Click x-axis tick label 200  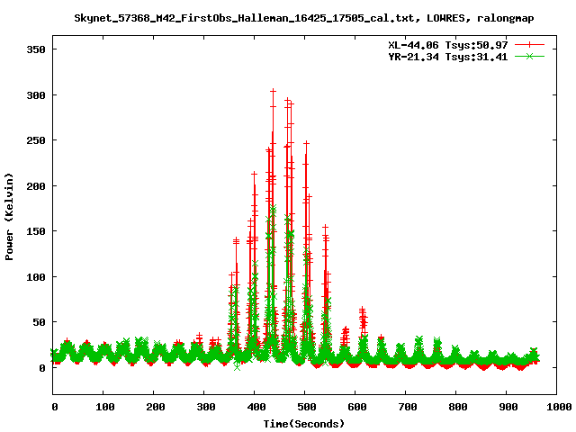(x=156, y=407)
